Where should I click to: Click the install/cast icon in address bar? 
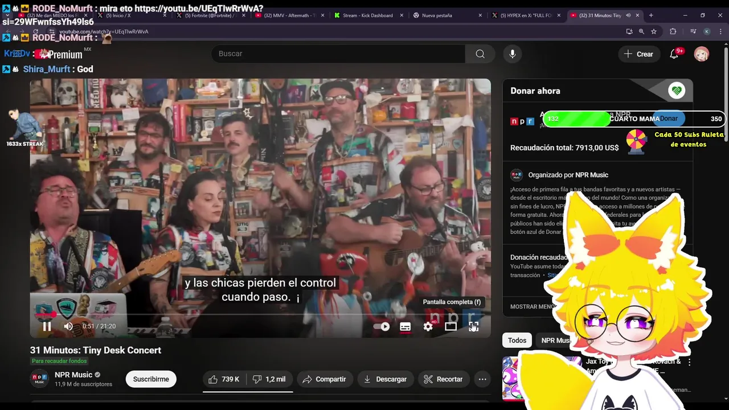(629, 31)
